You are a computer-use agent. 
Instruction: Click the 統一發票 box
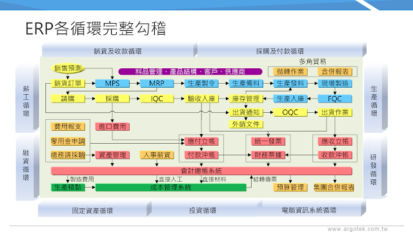268,141
